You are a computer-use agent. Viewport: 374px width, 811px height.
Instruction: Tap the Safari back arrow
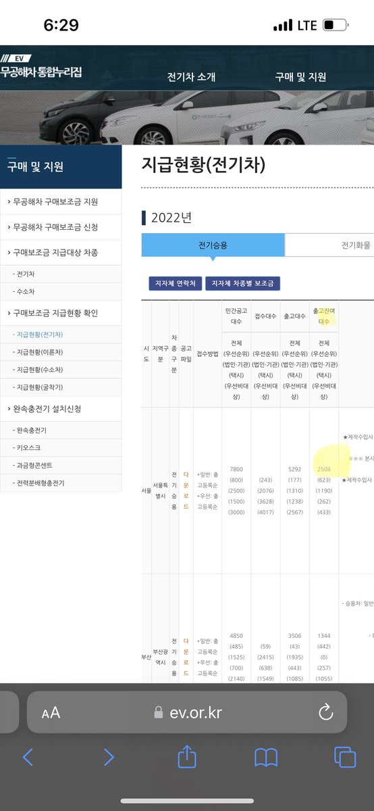(x=28, y=757)
